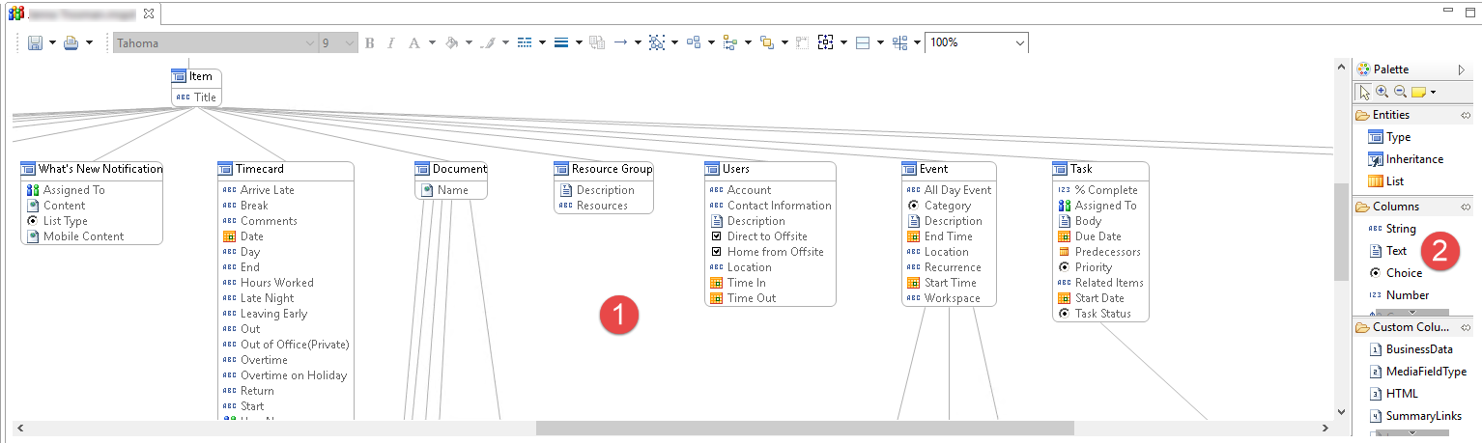Viewport: 1482px width, 443px height.
Task: Click the Print icon
Action: click(x=71, y=43)
